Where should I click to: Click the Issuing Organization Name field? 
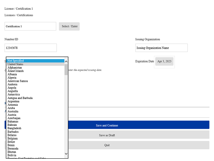coord(162,48)
